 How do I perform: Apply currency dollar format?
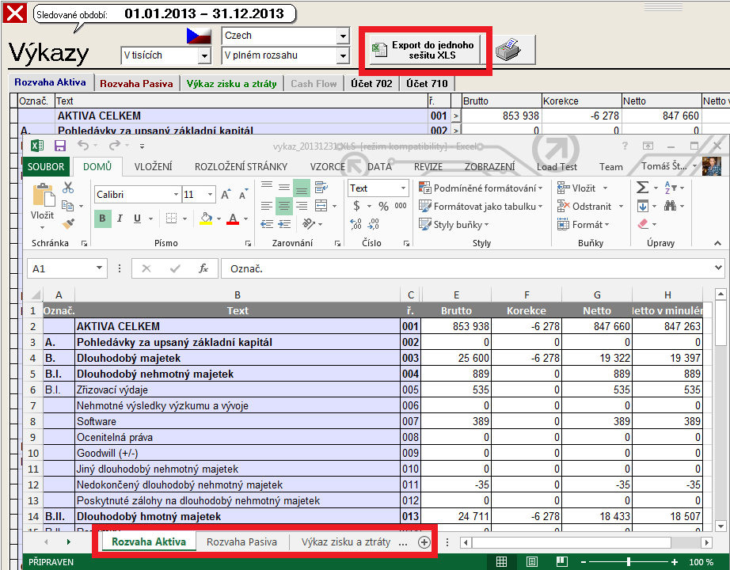click(x=356, y=206)
